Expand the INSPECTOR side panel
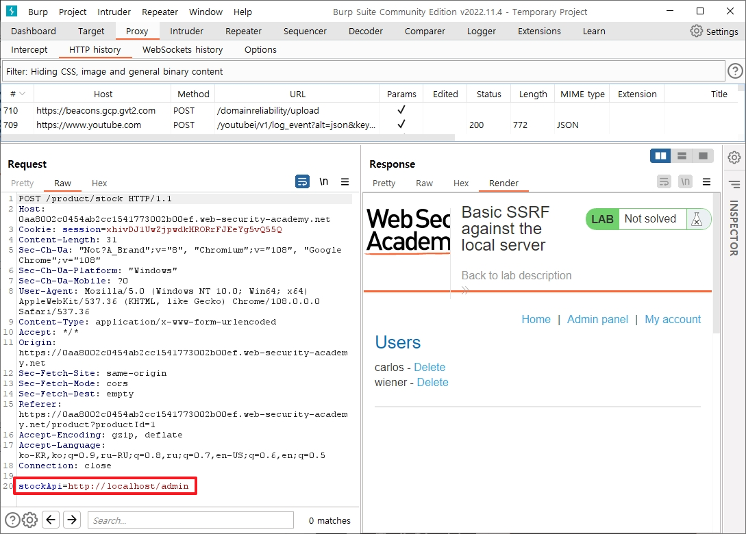 734,228
